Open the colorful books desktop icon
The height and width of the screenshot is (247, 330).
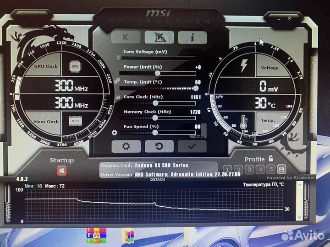128,236
